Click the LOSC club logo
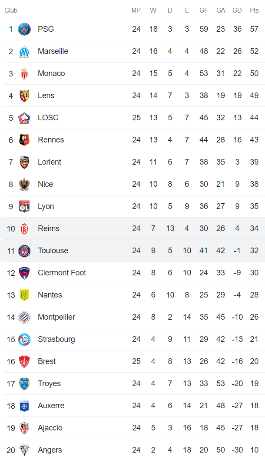Image resolution: width=265 pixels, height=463 pixels. point(24,118)
